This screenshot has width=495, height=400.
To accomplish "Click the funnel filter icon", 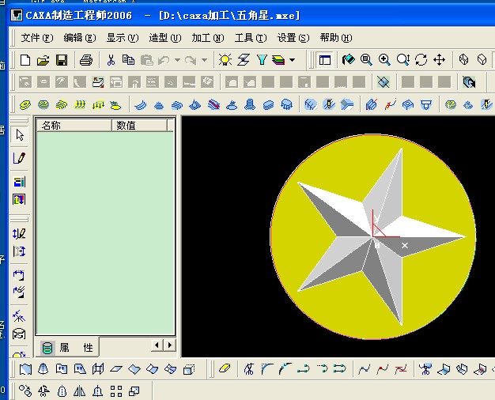I will point(262,59).
